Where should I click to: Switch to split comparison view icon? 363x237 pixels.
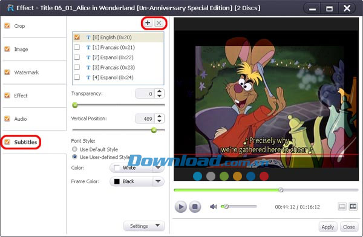coord(353,206)
